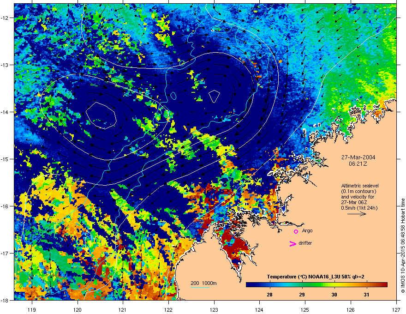Screen dimensions: 406x314
Task: Click the 'Argo' legend label
Action: click(x=307, y=230)
